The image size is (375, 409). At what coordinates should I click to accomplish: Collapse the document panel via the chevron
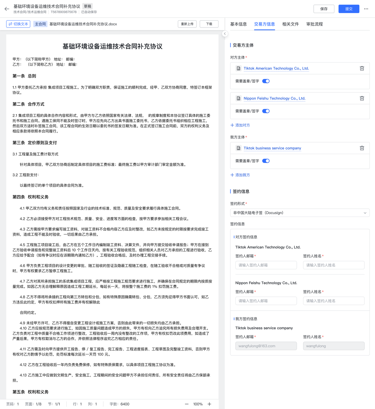(x=225, y=34)
